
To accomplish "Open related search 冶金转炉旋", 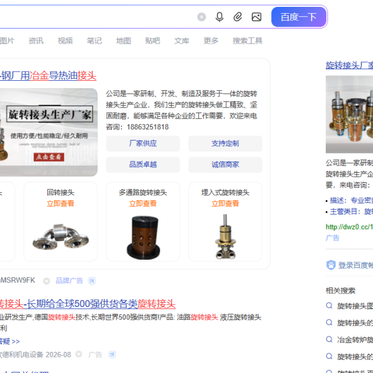I will click(355, 339).
